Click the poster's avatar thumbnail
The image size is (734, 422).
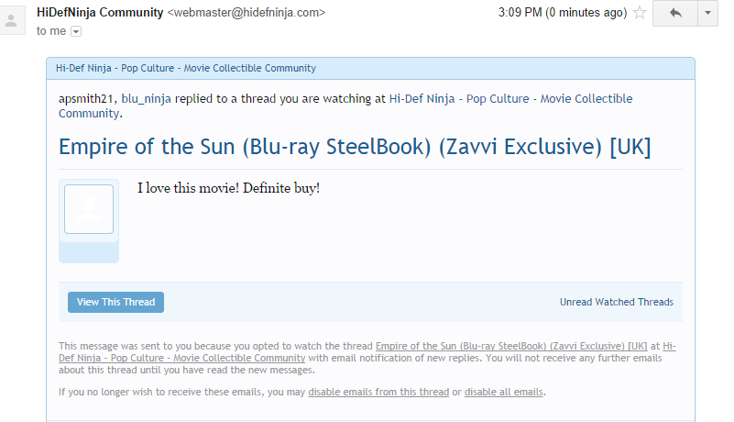point(89,209)
